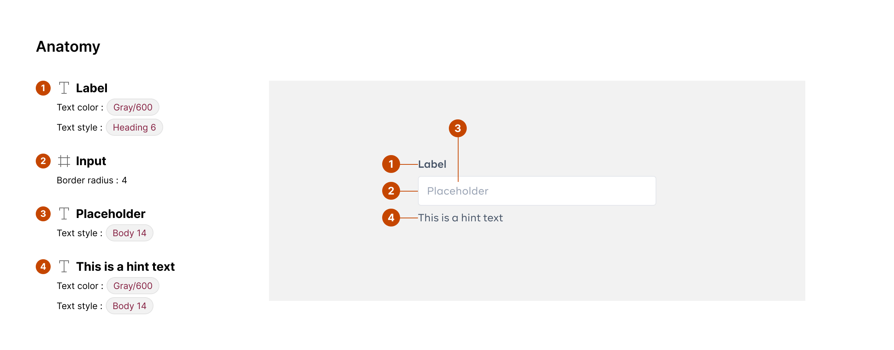Click the Label text above the input field

pyautogui.click(x=432, y=164)
